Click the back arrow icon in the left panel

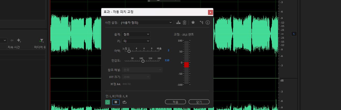(12, 40)
